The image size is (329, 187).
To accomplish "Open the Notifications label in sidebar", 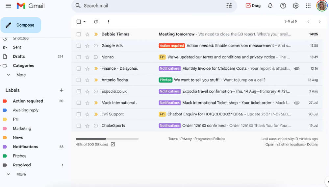I will [25, 147].
